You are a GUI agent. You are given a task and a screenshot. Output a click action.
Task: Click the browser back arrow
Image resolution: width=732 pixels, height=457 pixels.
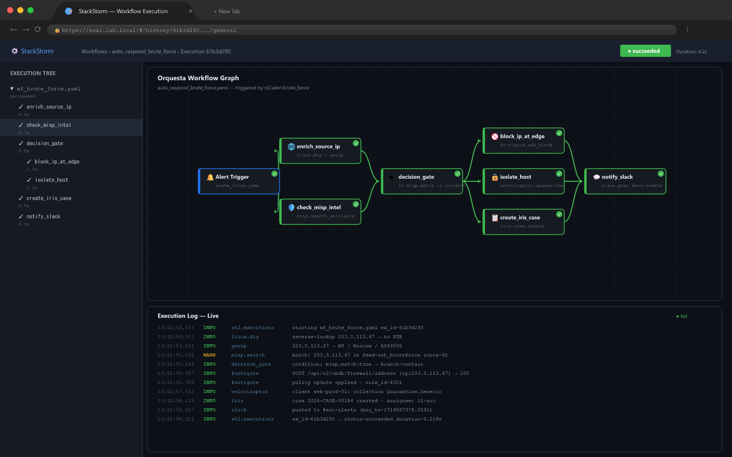tap(14, 29)
